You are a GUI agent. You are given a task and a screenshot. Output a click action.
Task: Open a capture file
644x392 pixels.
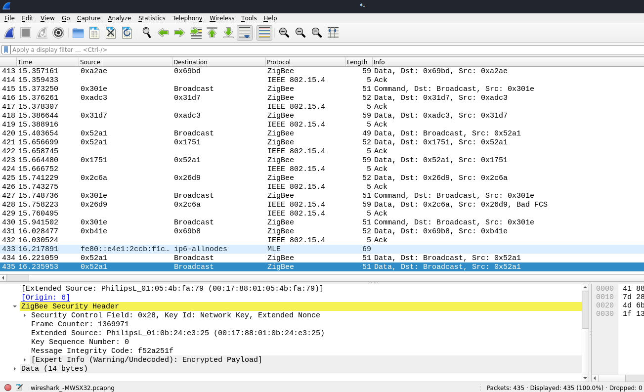(x=78, y=33)
